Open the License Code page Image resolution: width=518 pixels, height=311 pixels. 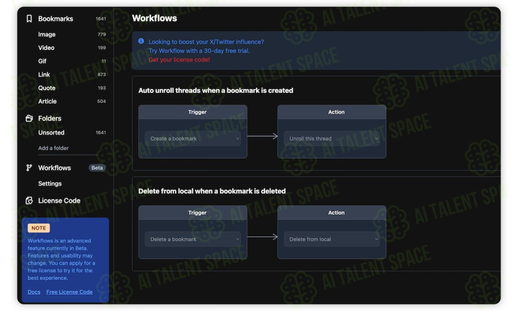[59, 201]
